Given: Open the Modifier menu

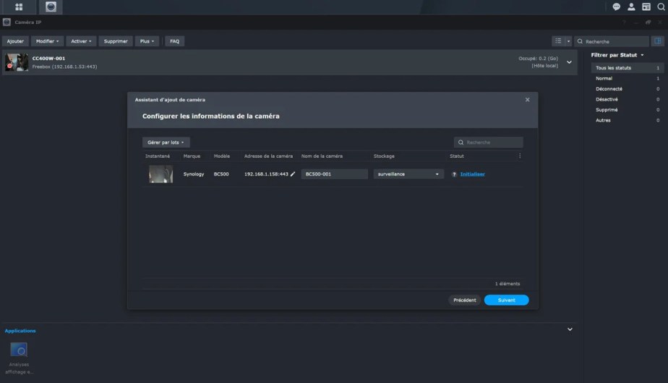Looking at the screenshot, I should pos(48,41).
